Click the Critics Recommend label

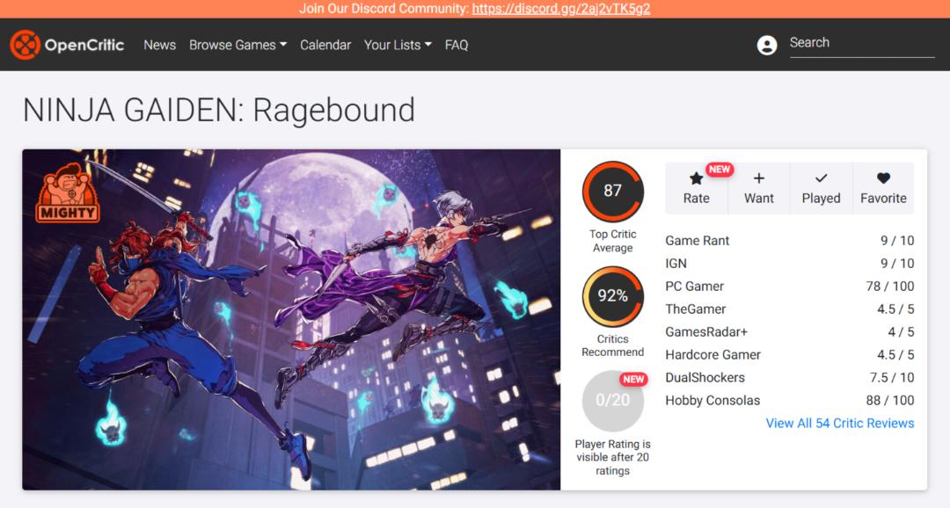(612, 345)
